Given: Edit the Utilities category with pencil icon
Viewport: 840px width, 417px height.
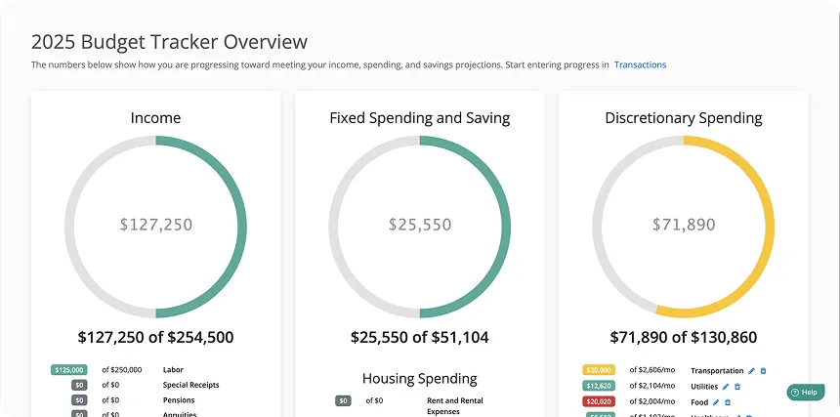Looking at the screenshot, I should (726, 387).
